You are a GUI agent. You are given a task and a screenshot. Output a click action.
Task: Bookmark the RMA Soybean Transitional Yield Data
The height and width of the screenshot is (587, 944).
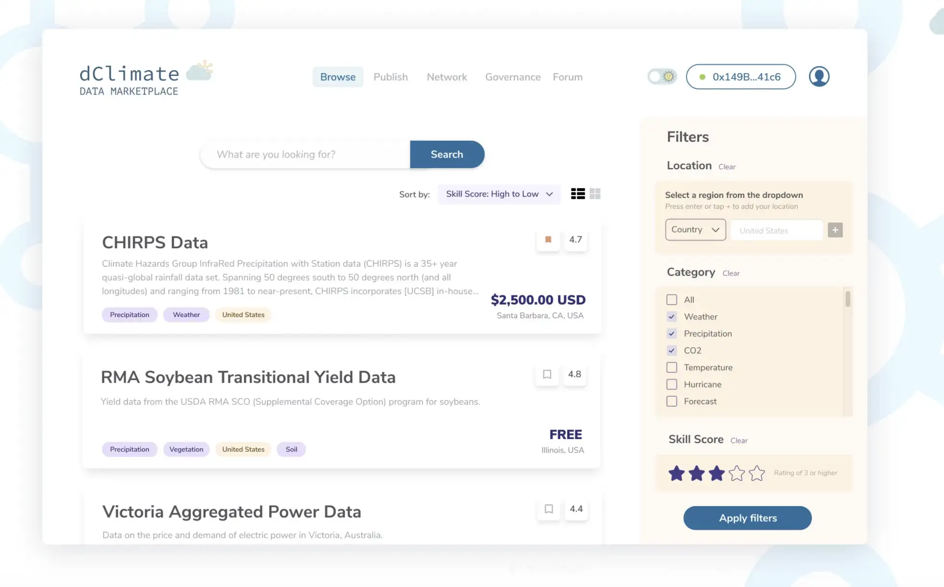(x=547, y=374)
